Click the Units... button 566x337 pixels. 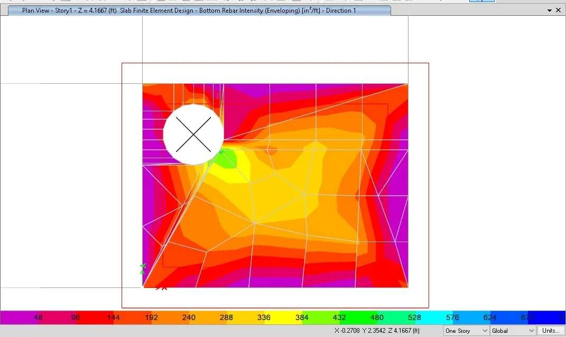[x=551, y=331]
